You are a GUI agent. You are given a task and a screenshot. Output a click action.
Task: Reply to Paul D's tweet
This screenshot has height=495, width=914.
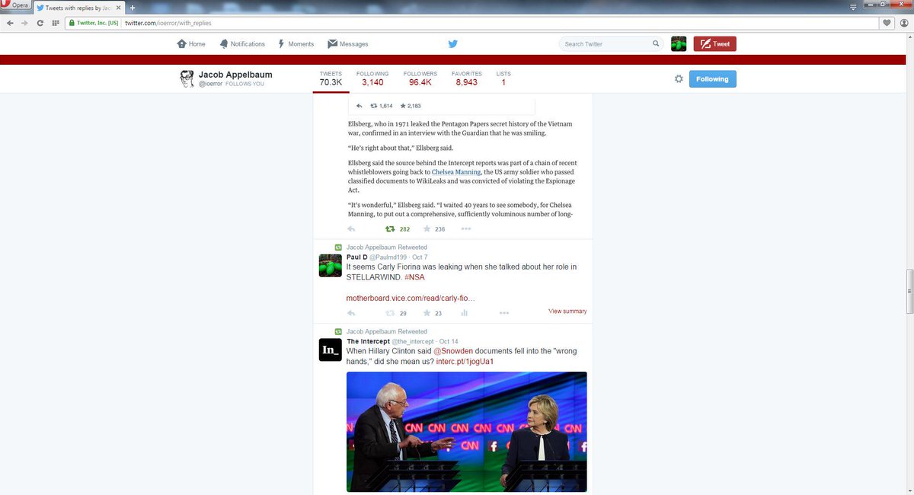351,313
